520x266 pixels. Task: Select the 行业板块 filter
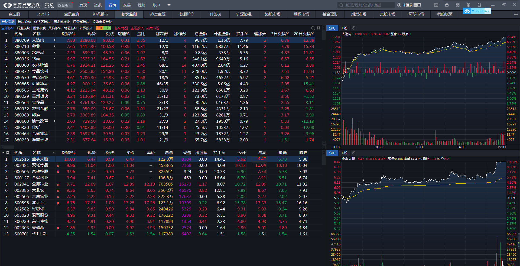tap(24, 28)
